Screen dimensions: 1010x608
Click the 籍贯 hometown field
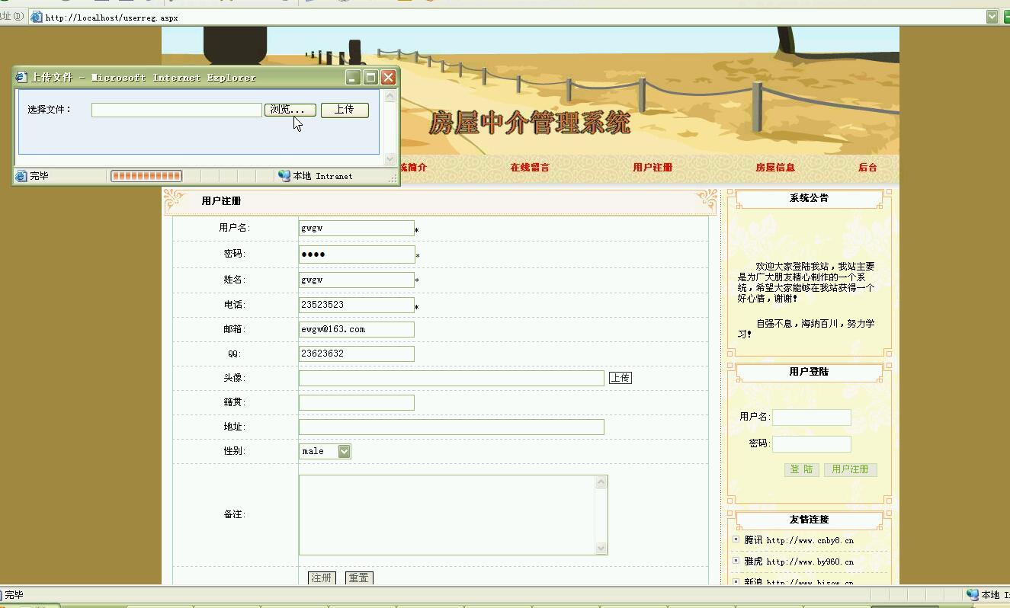click(x=356, y=402)
